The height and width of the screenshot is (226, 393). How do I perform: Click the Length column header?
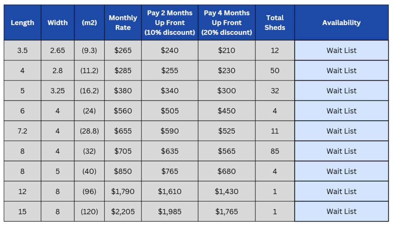tap(22, 23)
